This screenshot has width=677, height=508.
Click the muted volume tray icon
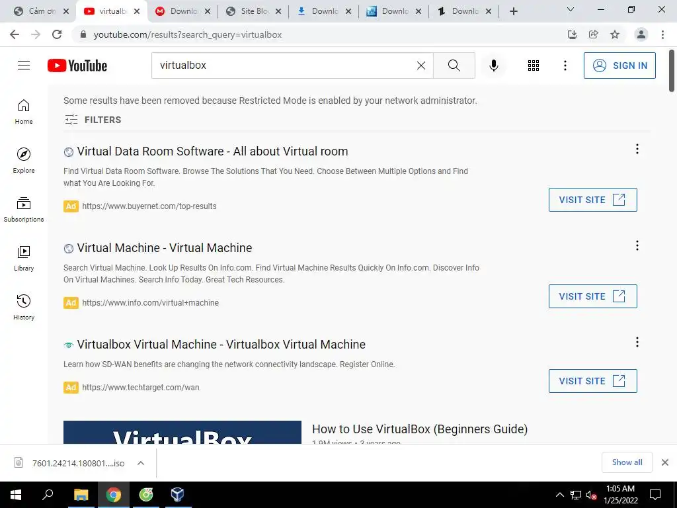[x=591, y=495]
